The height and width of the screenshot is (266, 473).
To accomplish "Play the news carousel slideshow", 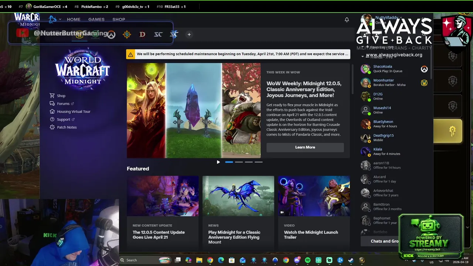I will point(218,162).
